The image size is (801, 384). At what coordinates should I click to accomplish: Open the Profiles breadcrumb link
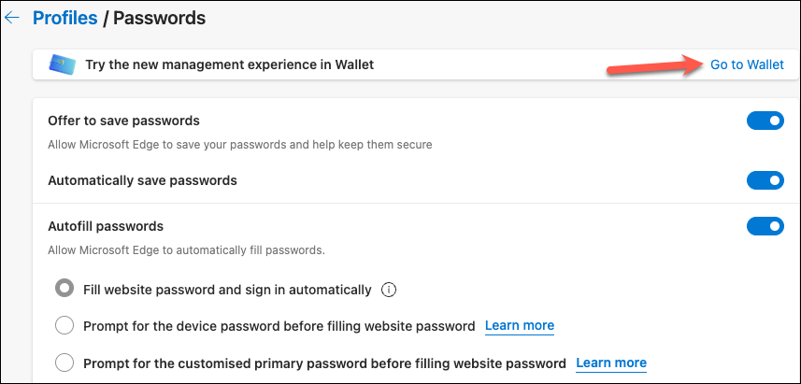[x=64, y=18]
